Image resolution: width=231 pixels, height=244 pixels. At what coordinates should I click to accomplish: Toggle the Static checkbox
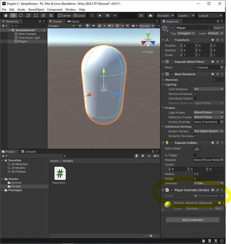tap(211, 28)
